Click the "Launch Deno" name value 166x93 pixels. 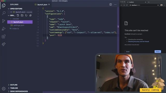[65, 25]
